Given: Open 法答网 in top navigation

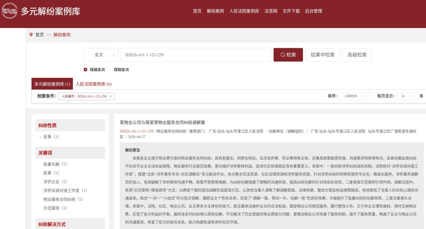Looking at the screenshot, I should click(x=271, y=11).
